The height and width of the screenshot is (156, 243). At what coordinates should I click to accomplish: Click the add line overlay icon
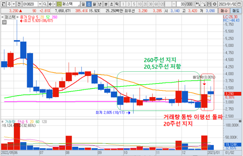(204, 4)
